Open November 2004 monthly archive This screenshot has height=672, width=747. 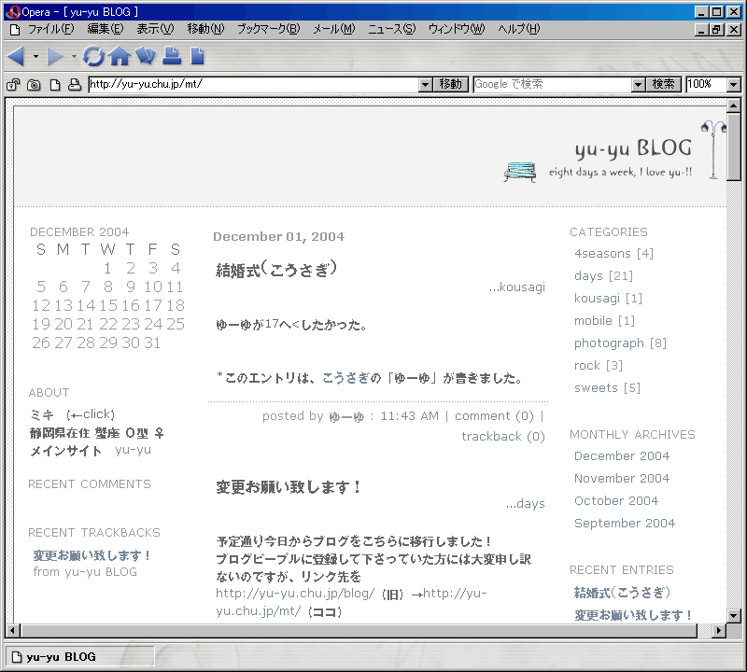(622, 478)
